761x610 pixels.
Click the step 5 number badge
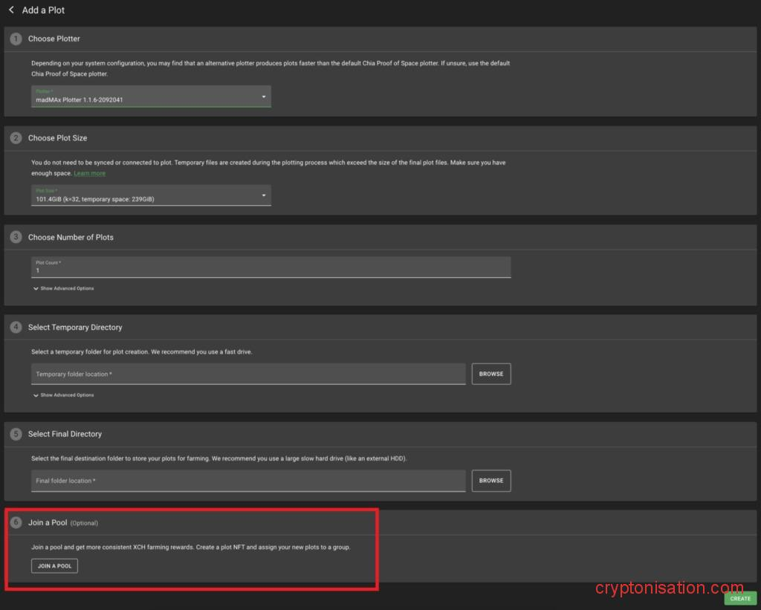click(x=16, y=434)
